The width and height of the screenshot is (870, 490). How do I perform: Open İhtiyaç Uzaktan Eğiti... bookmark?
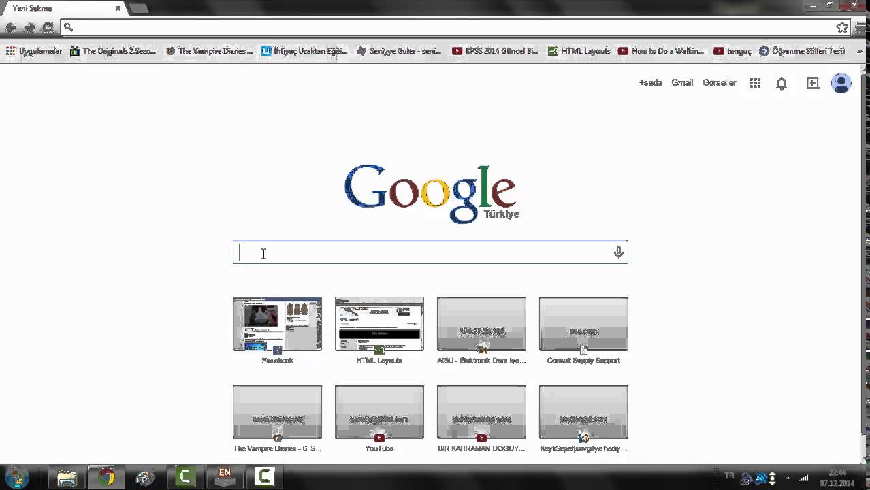[x=304, y=51]
